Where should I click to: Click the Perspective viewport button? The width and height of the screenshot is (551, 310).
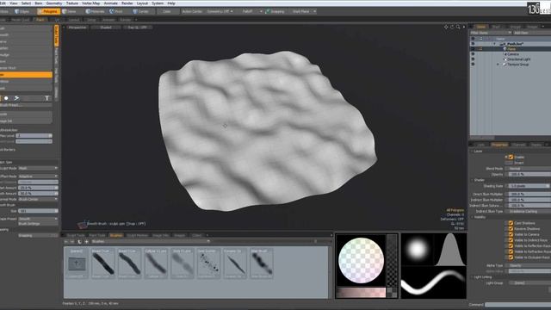tap(77, 27)
